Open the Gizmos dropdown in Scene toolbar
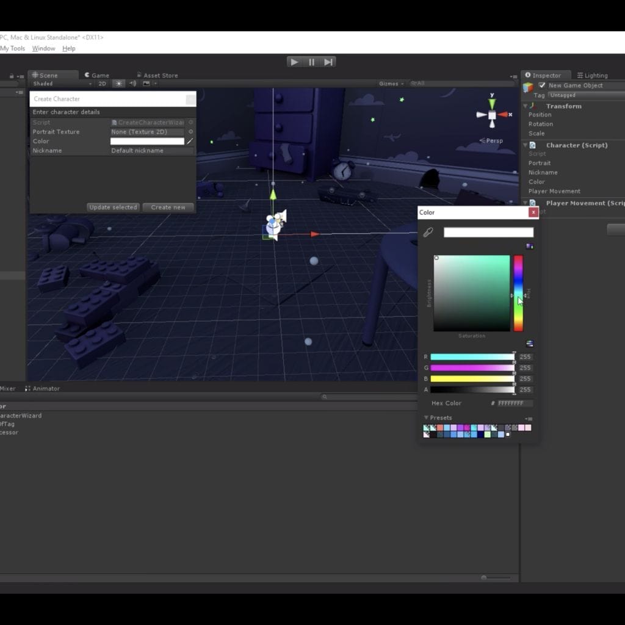Viewport: 625px width, 625px height. point(389,84)
